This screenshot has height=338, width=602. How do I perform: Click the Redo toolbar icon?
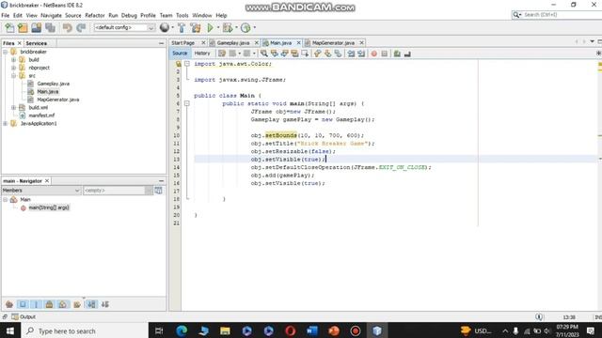81,27
